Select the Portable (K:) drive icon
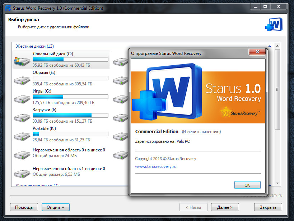This screenshot has width=294, height=221. click(22, 136)
